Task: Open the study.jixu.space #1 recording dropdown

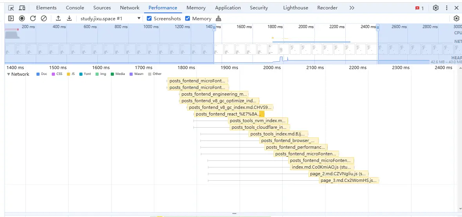Action: click(110, 18)
